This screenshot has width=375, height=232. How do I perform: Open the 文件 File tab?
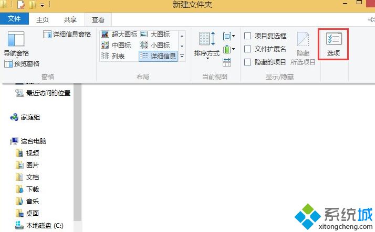[14, 19]
